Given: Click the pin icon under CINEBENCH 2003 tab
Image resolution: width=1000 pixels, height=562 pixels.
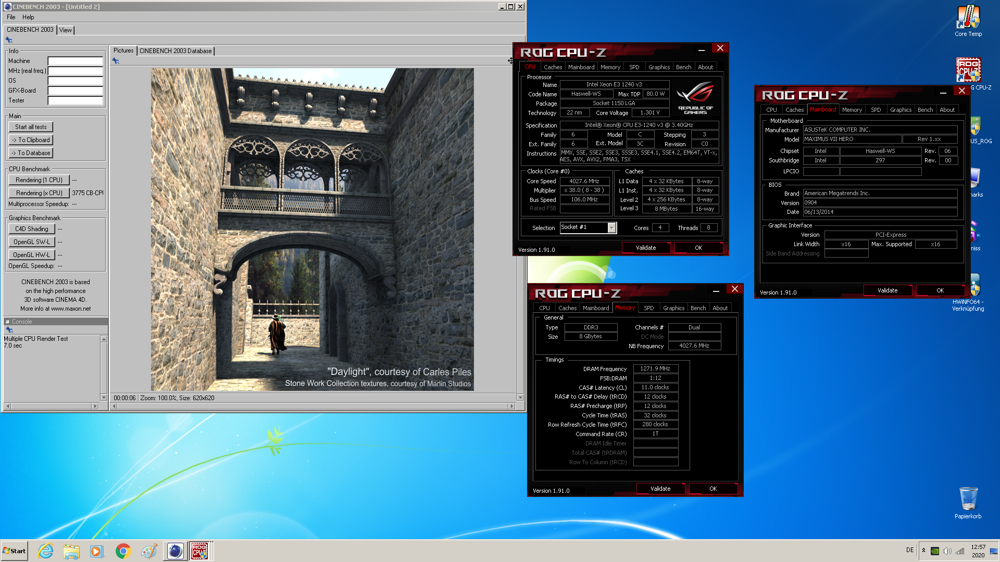Looking at the screenshot, I should pos(9,40).
